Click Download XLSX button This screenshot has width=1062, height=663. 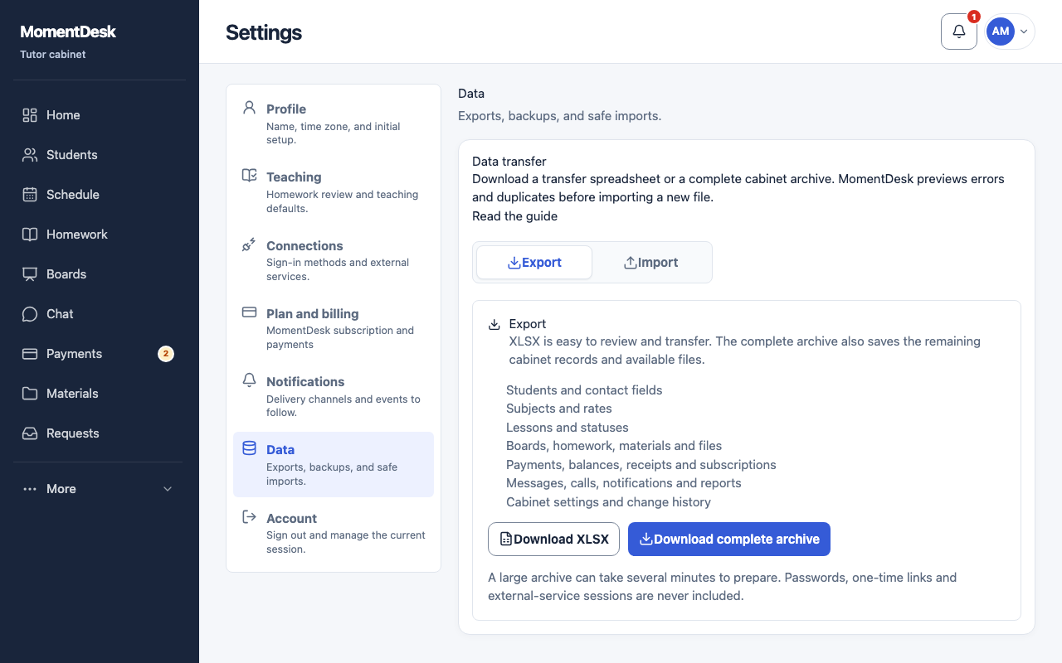click(554, 539)
